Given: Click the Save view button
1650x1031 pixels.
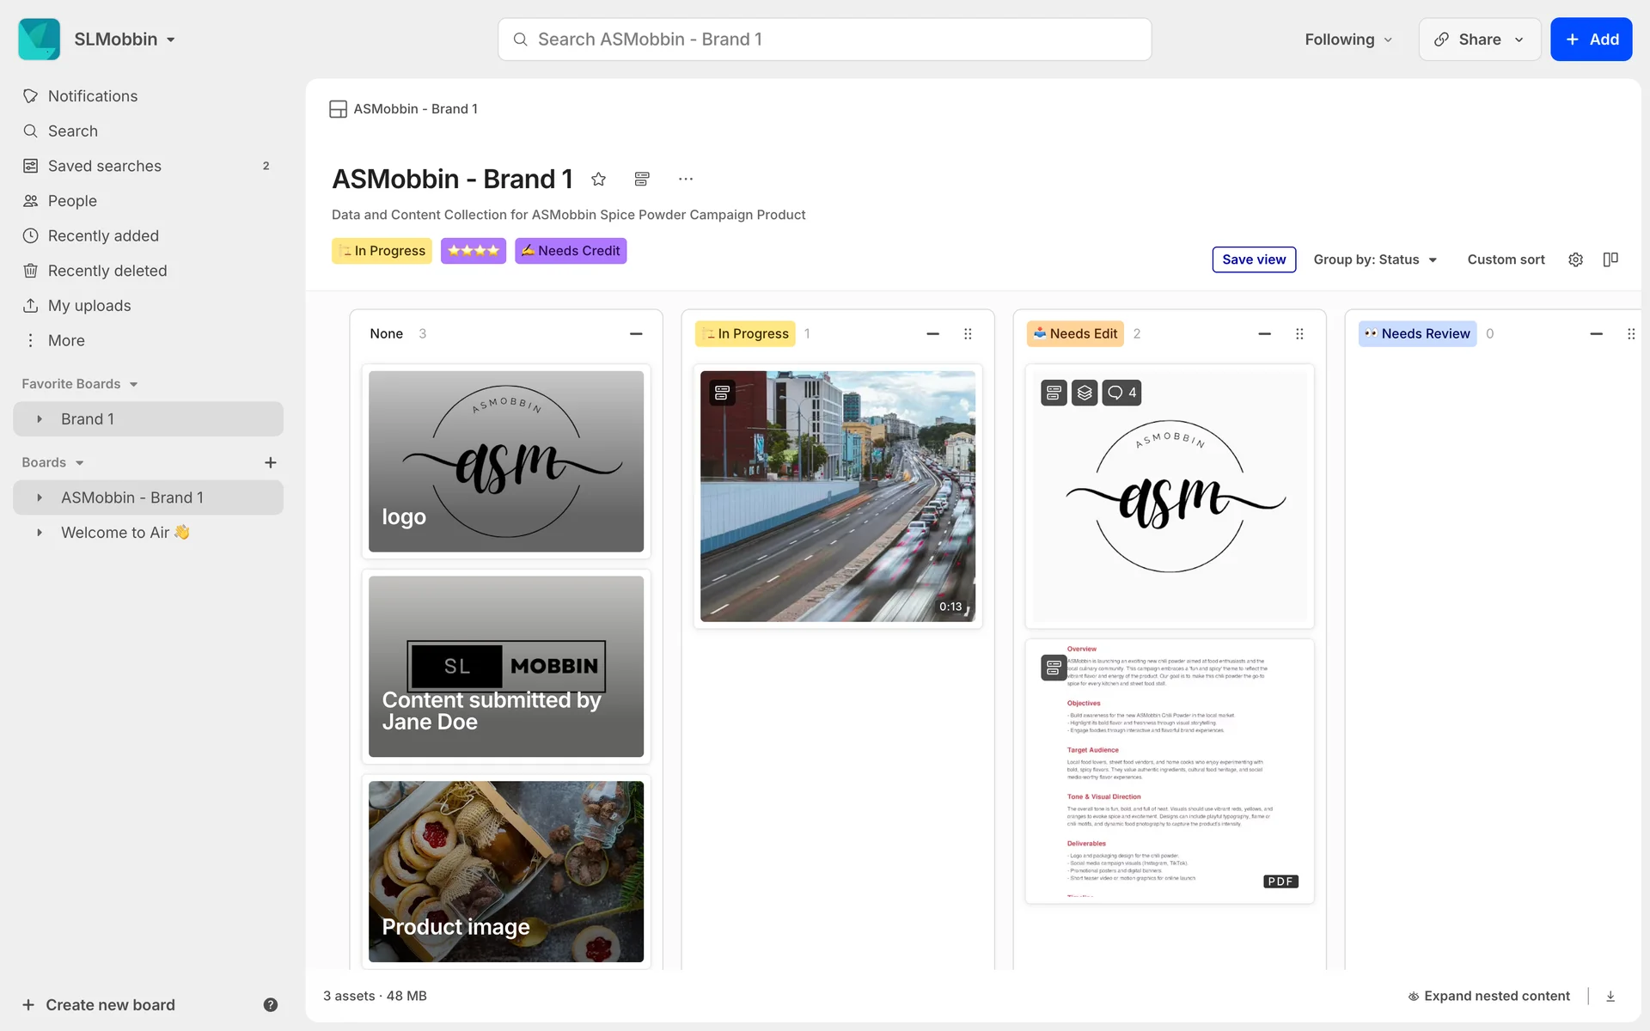Looking at the screenshot, I should tap(1254, 259).
